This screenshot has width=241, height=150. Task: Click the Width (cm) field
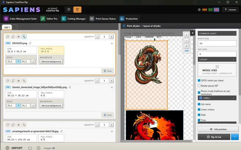coord(217,43)
